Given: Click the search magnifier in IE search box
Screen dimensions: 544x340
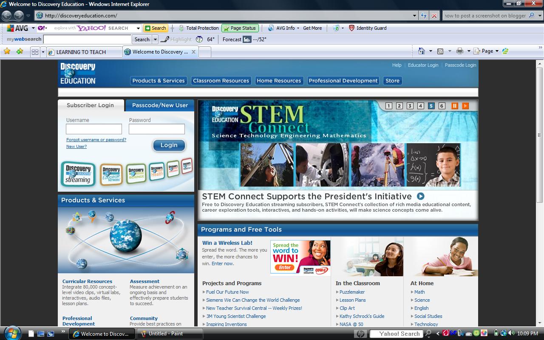Looking at the screenshot, I should 531,16.
